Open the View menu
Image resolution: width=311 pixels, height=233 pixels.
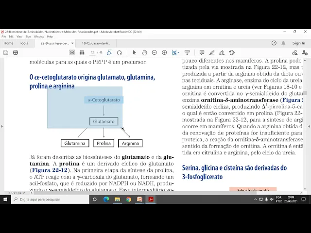point(19,37)
